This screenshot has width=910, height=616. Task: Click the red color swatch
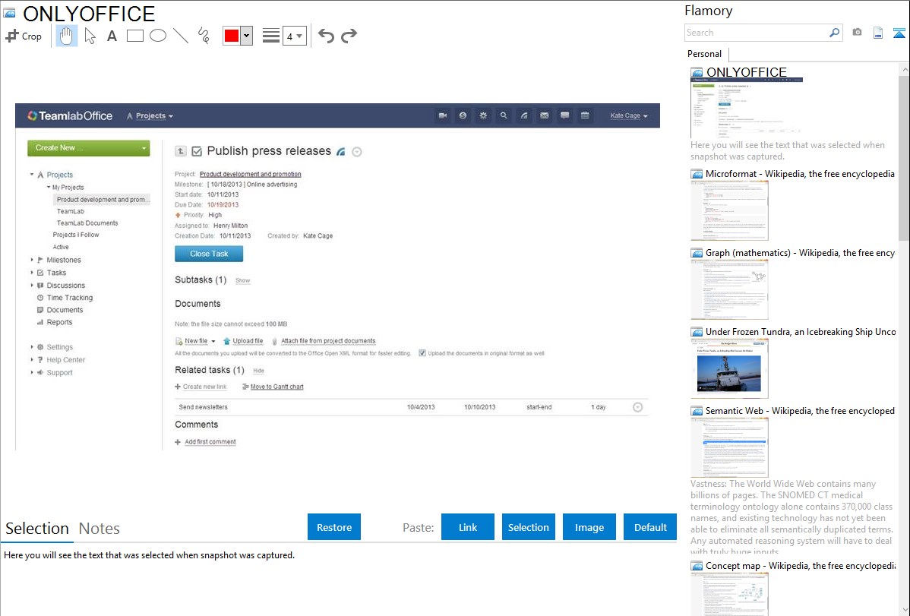coord(232,36)
